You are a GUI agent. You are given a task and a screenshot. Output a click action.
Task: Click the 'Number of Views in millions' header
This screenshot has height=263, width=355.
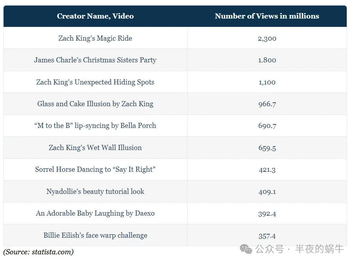267,16
